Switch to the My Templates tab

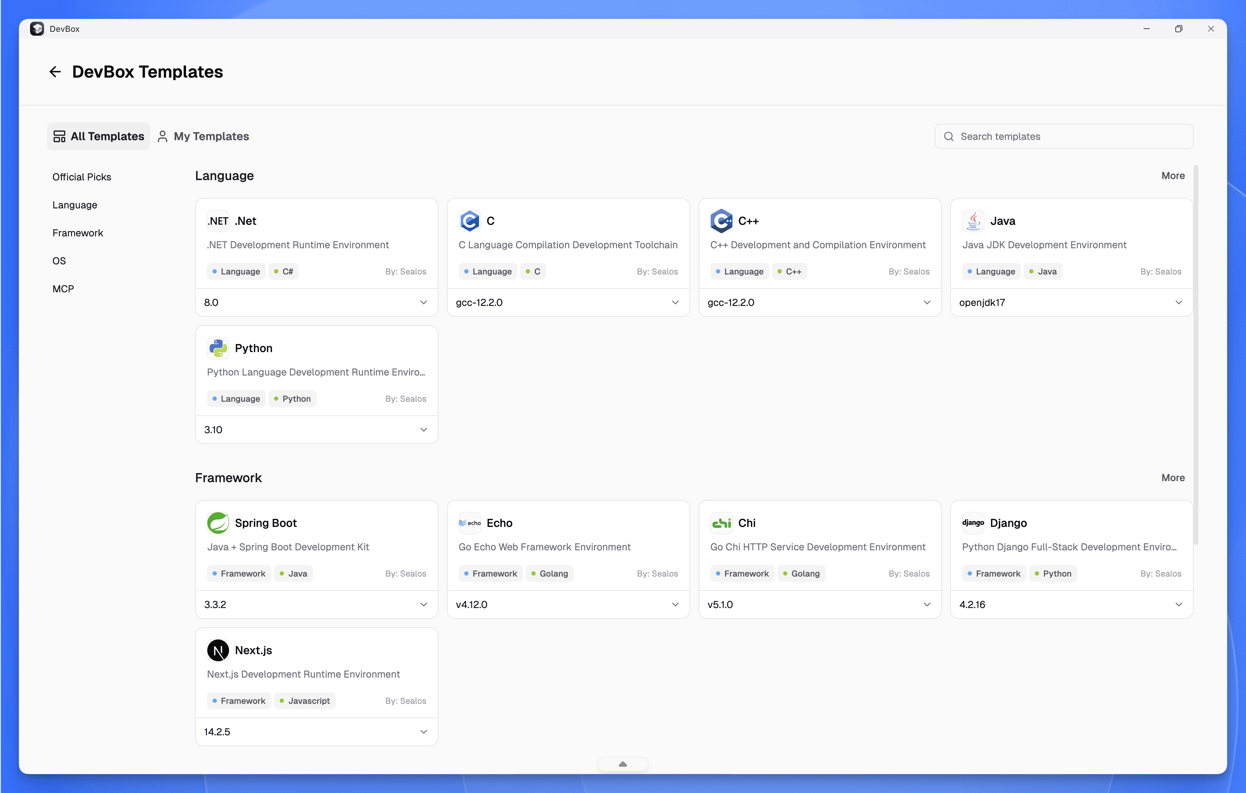point(203,136)
